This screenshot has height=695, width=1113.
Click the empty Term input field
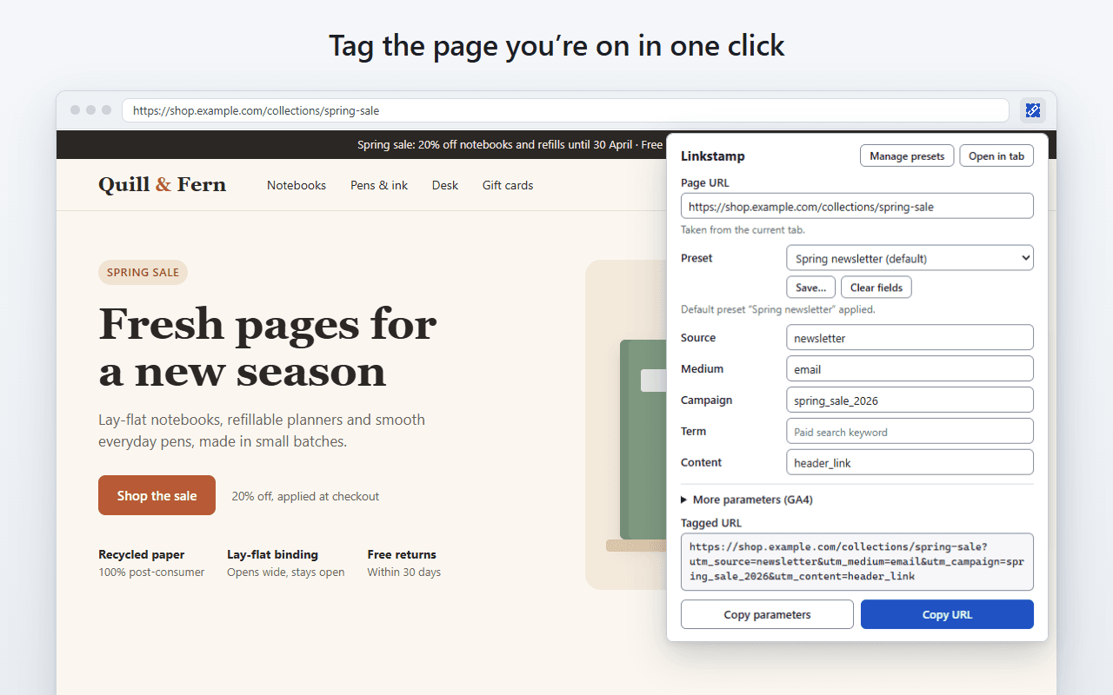(910, 432)
